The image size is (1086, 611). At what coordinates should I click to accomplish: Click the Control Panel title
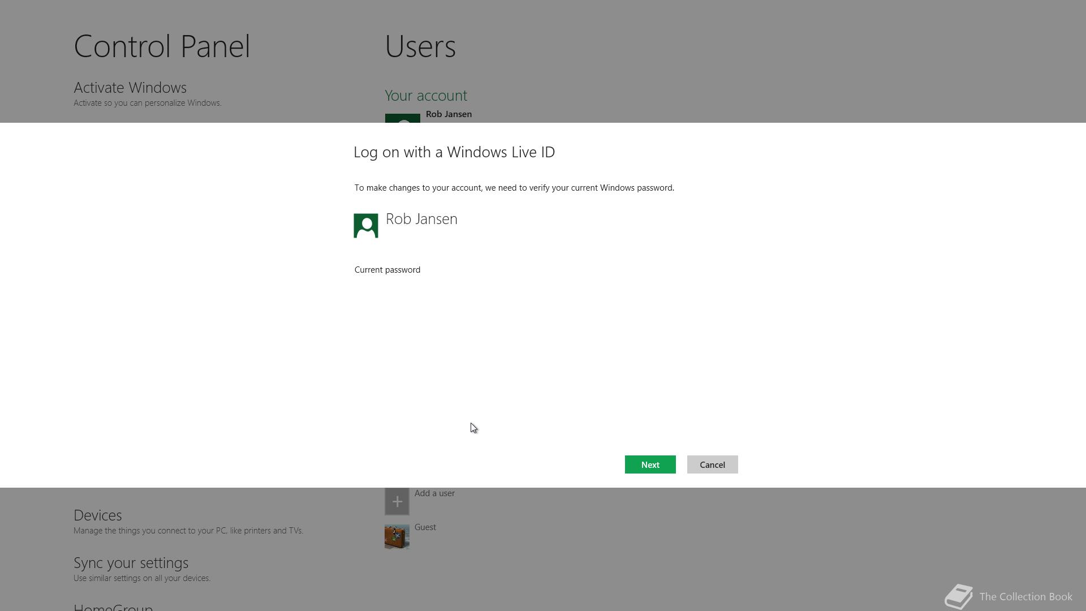pyautogui.click(x=162, y=46)
